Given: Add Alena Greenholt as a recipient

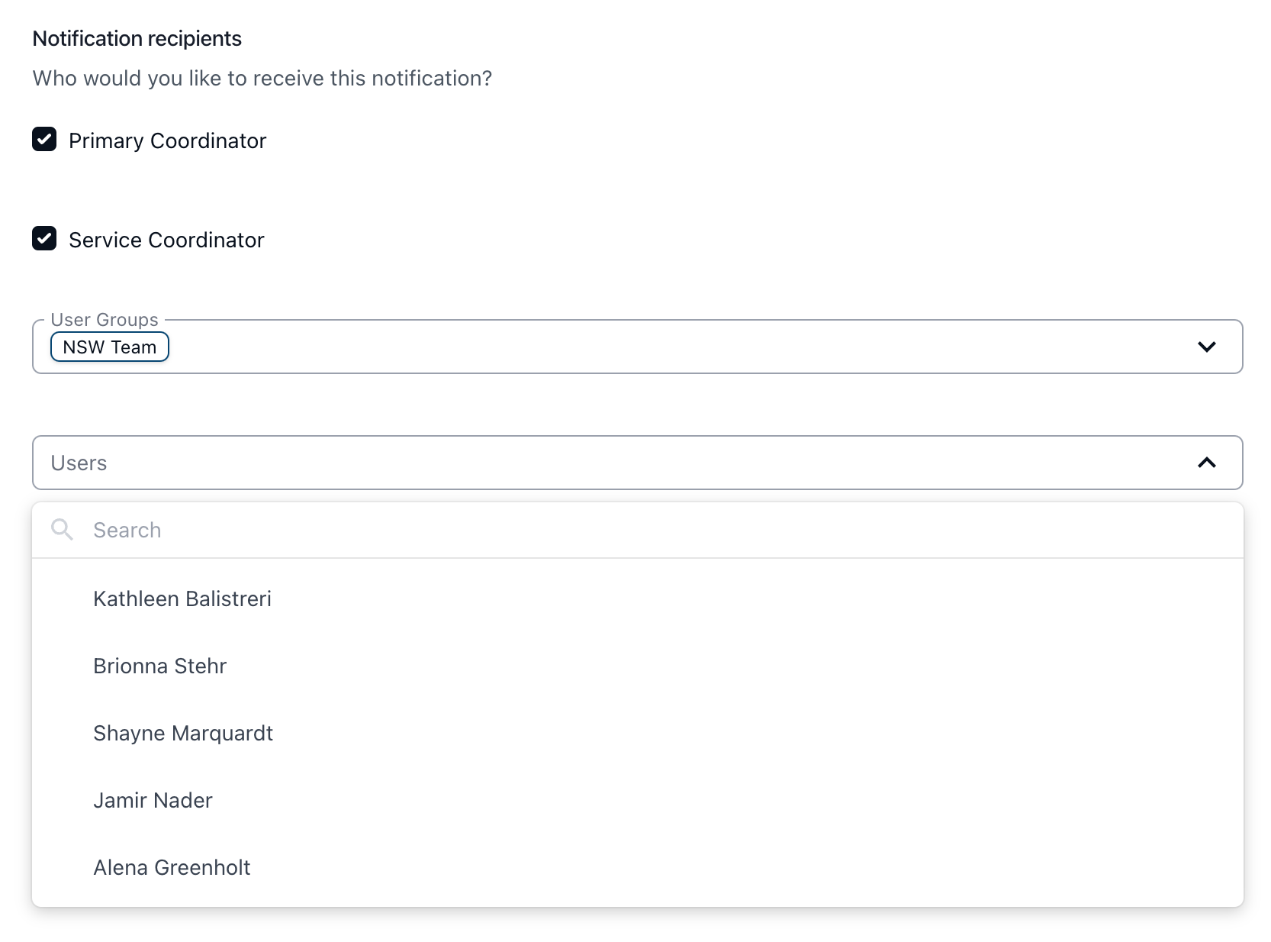Looking at the screenshot, I should click(172, 868).
